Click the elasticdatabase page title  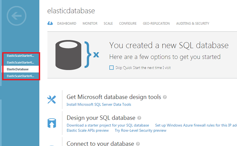coord(71,11)
